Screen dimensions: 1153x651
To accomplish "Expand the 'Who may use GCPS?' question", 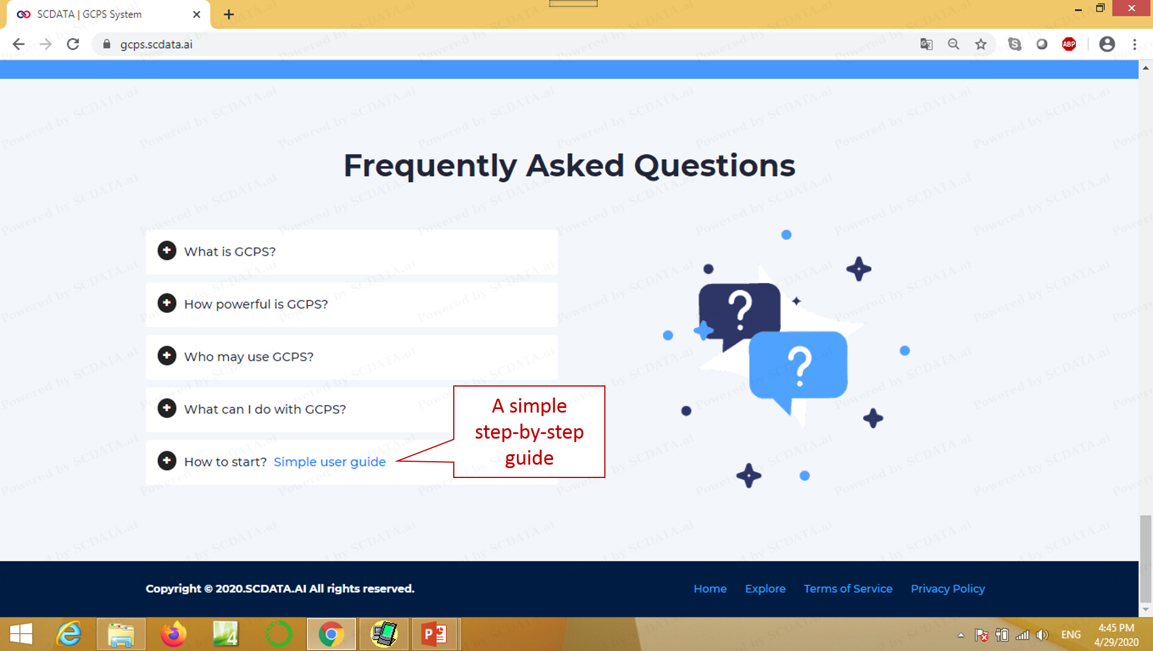I will tap(167, 356).
